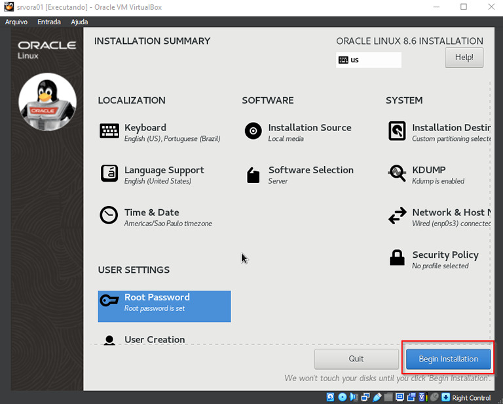Click the Right Control host key label
The width and height of the screenshot is (503, 404).
[x=472, y=397]
